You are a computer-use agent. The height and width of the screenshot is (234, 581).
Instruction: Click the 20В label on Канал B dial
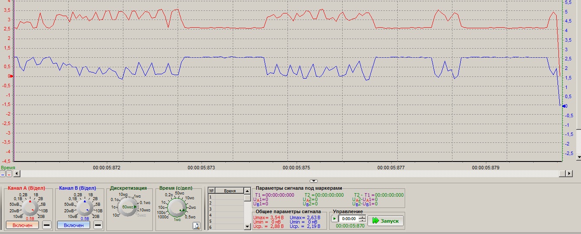point(96,216)
